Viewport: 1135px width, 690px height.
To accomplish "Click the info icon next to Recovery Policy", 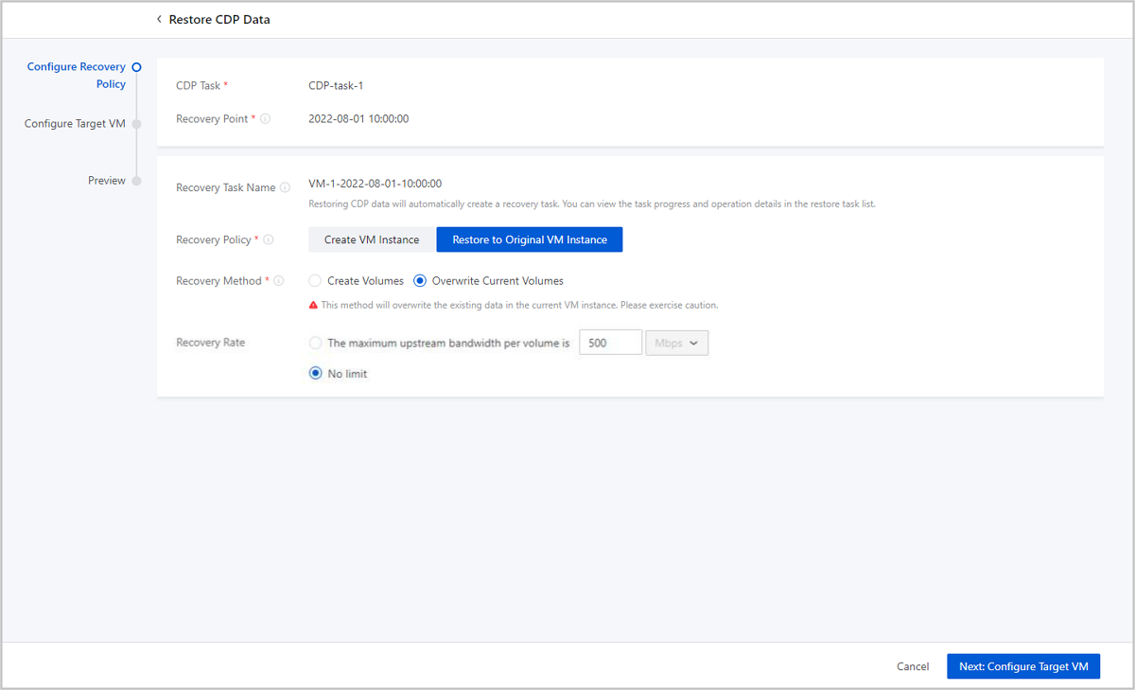I will [x=269, y=240].
